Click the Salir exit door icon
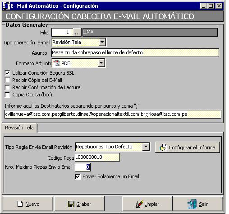This screenshot has height=214, width=229. 192,204
